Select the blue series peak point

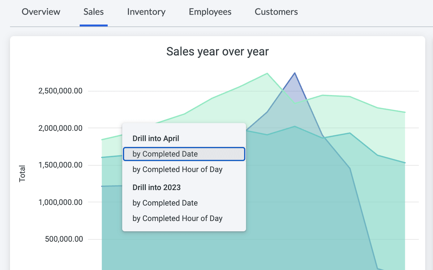tap(294, 73)
